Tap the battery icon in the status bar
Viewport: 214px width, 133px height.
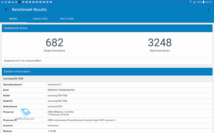204,2
